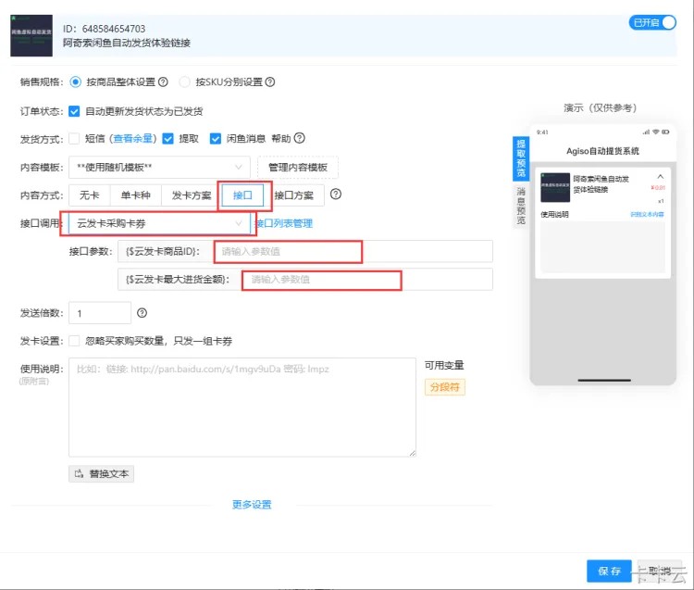Select the 无卡 content mode
The image size is (694, 590).
pos(90,195)
